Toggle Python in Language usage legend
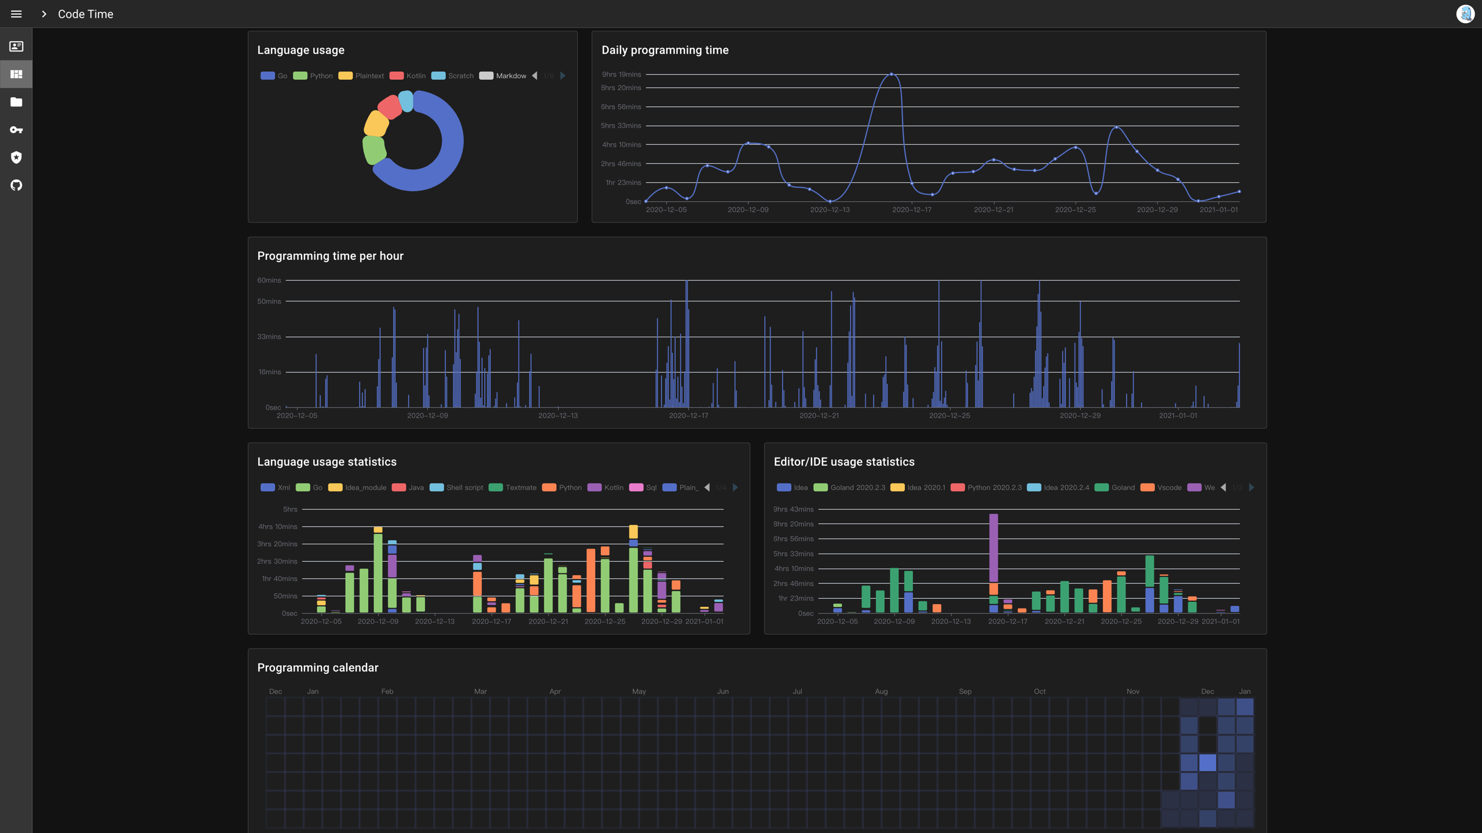 313,76
